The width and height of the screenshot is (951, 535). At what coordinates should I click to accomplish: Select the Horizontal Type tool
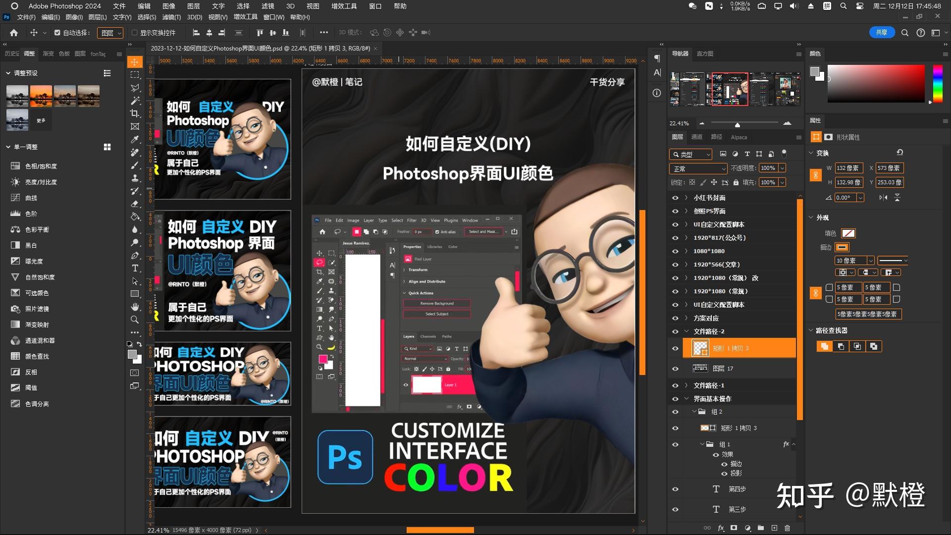click(x=135, y=268)
